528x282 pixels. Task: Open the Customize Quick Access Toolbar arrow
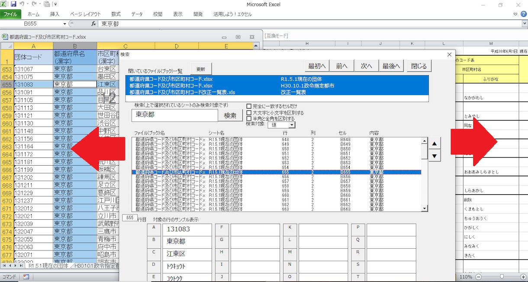pyautogui.click(x=56, y=4)
